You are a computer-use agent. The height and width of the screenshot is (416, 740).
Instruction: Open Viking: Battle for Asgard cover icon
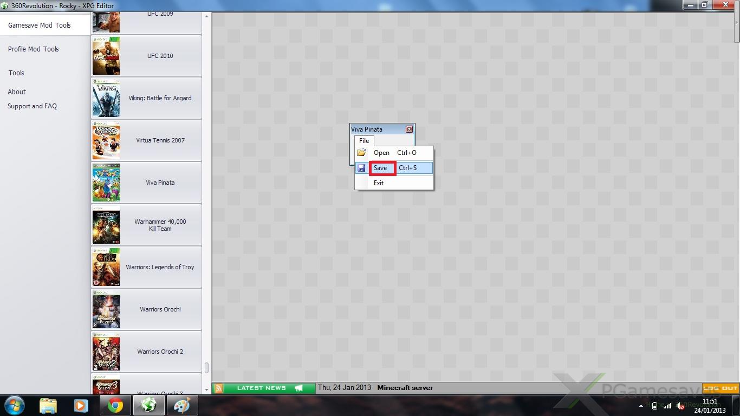point(106,98)
